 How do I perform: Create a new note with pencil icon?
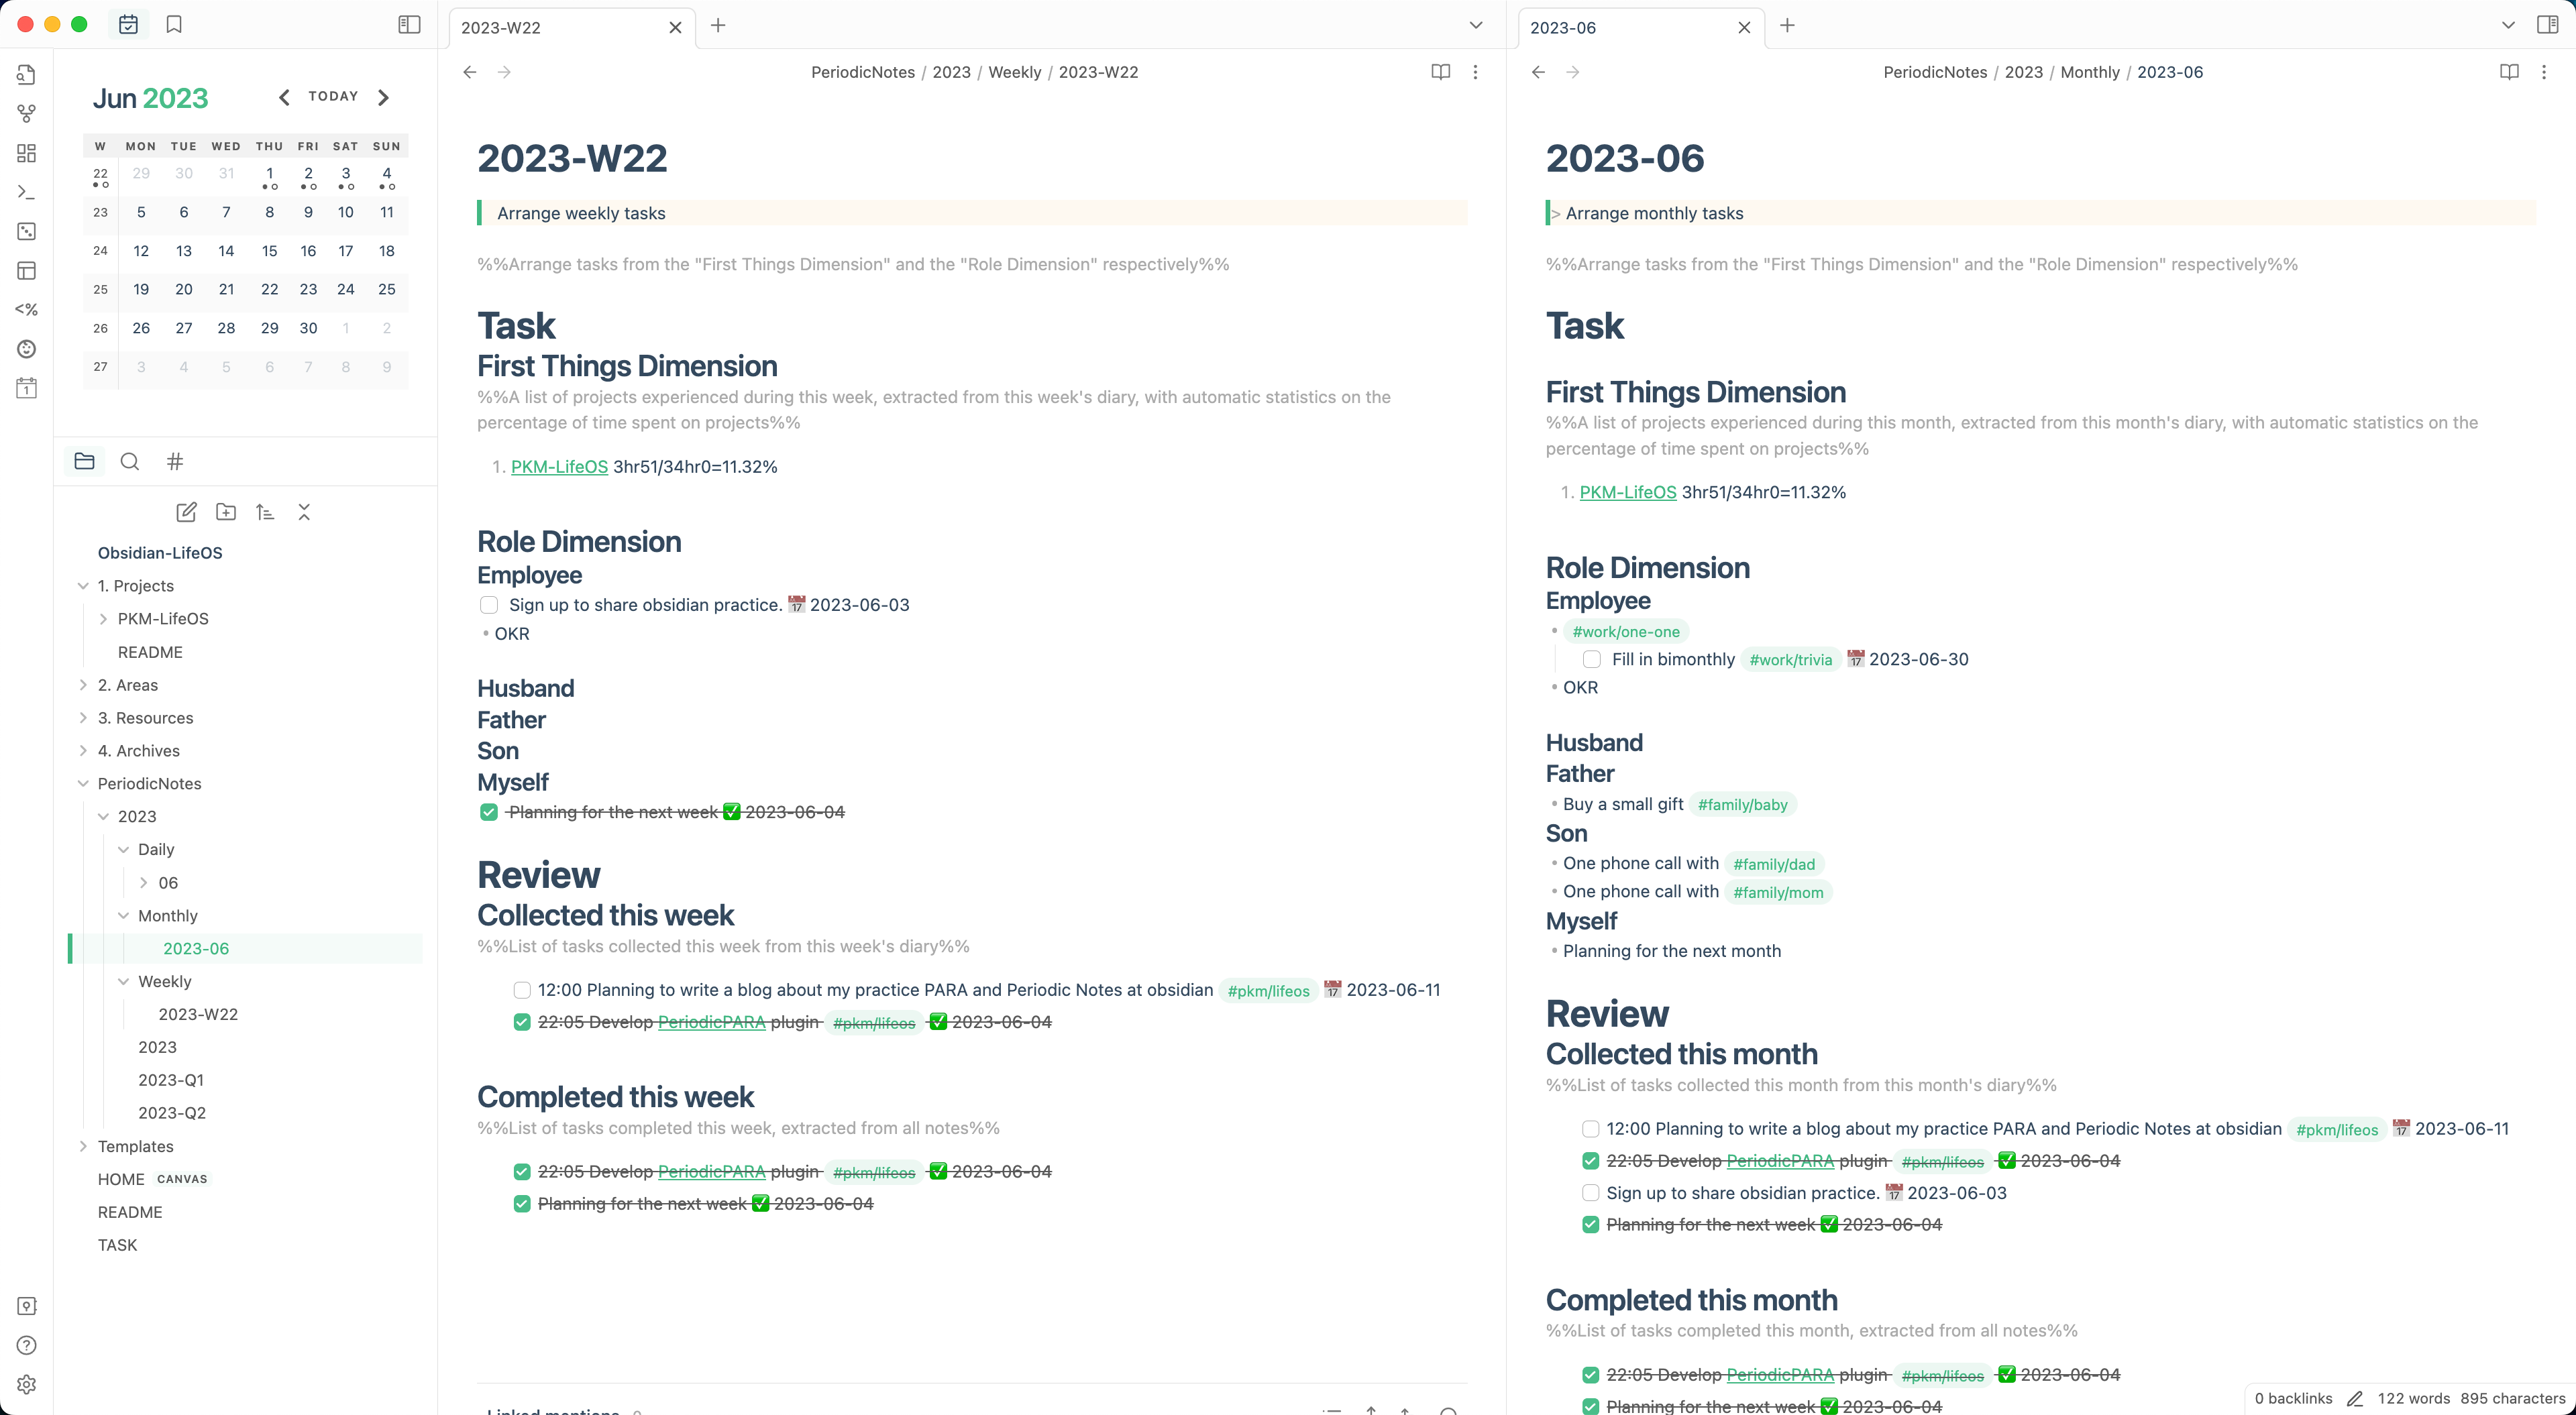pos(186,512)
